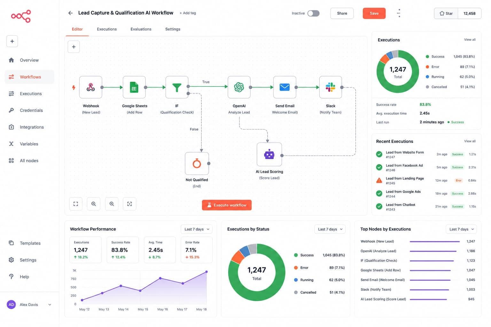Select the Slack node
The width and height of the screenshot is (491, 327).
coord(331,87)
